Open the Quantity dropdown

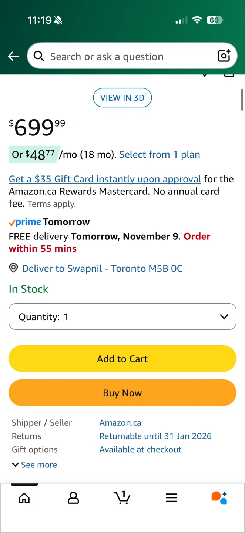point(123,316)
